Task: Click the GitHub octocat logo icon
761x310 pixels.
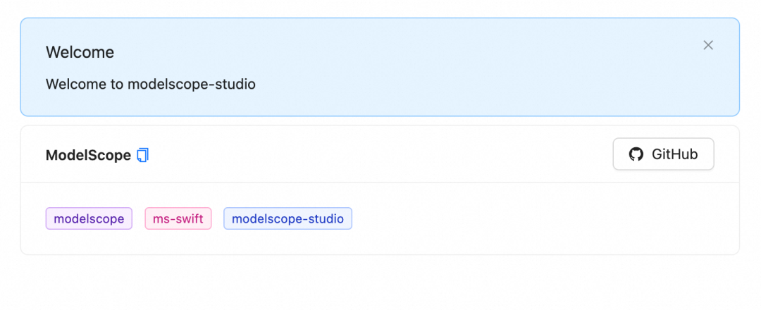Action: coord(636,154)
